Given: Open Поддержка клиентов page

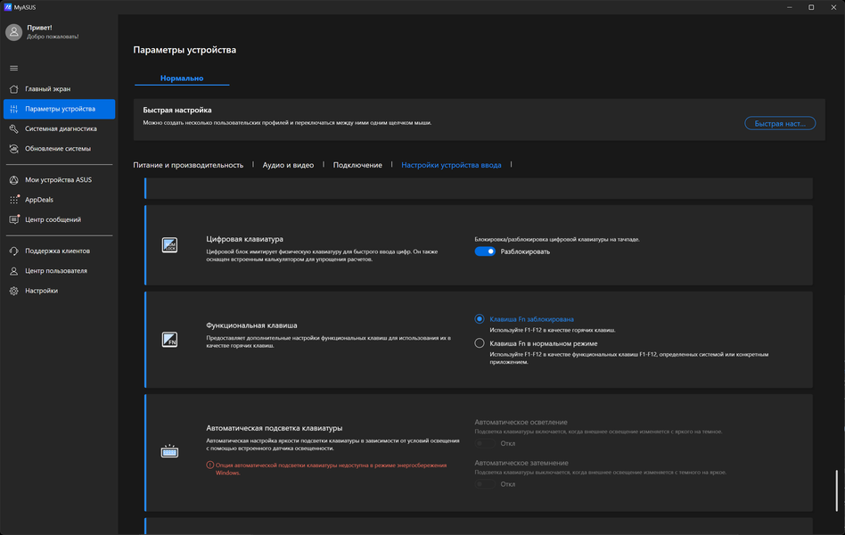Looking at the screenshot, I should [60, 251].
